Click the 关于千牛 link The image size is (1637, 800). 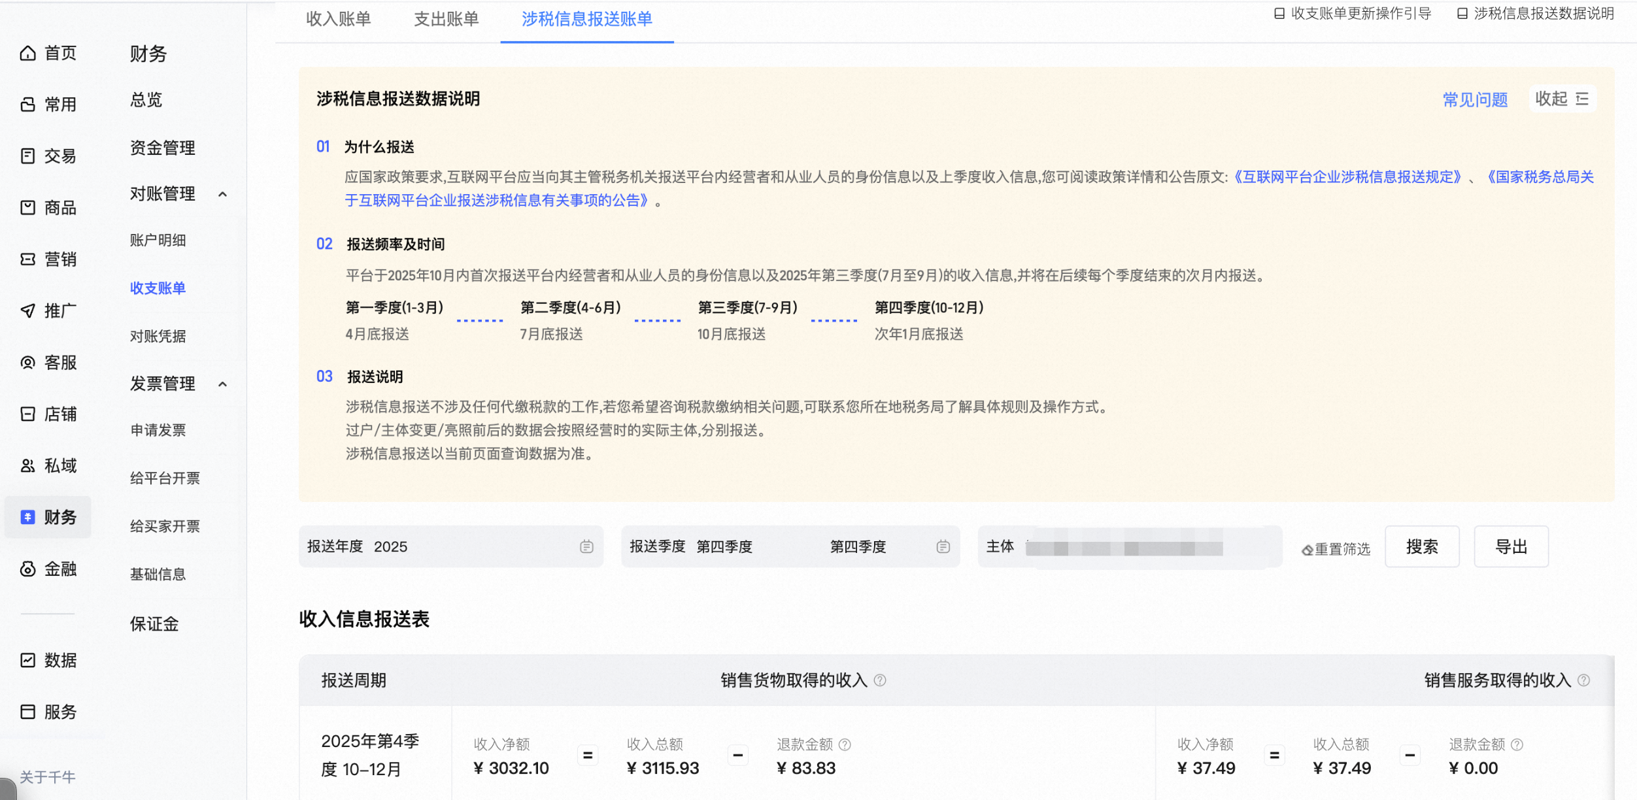click(47, 776)
